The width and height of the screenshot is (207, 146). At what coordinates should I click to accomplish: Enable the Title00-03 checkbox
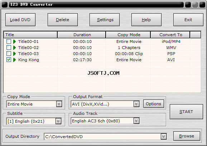pos(9,54)
